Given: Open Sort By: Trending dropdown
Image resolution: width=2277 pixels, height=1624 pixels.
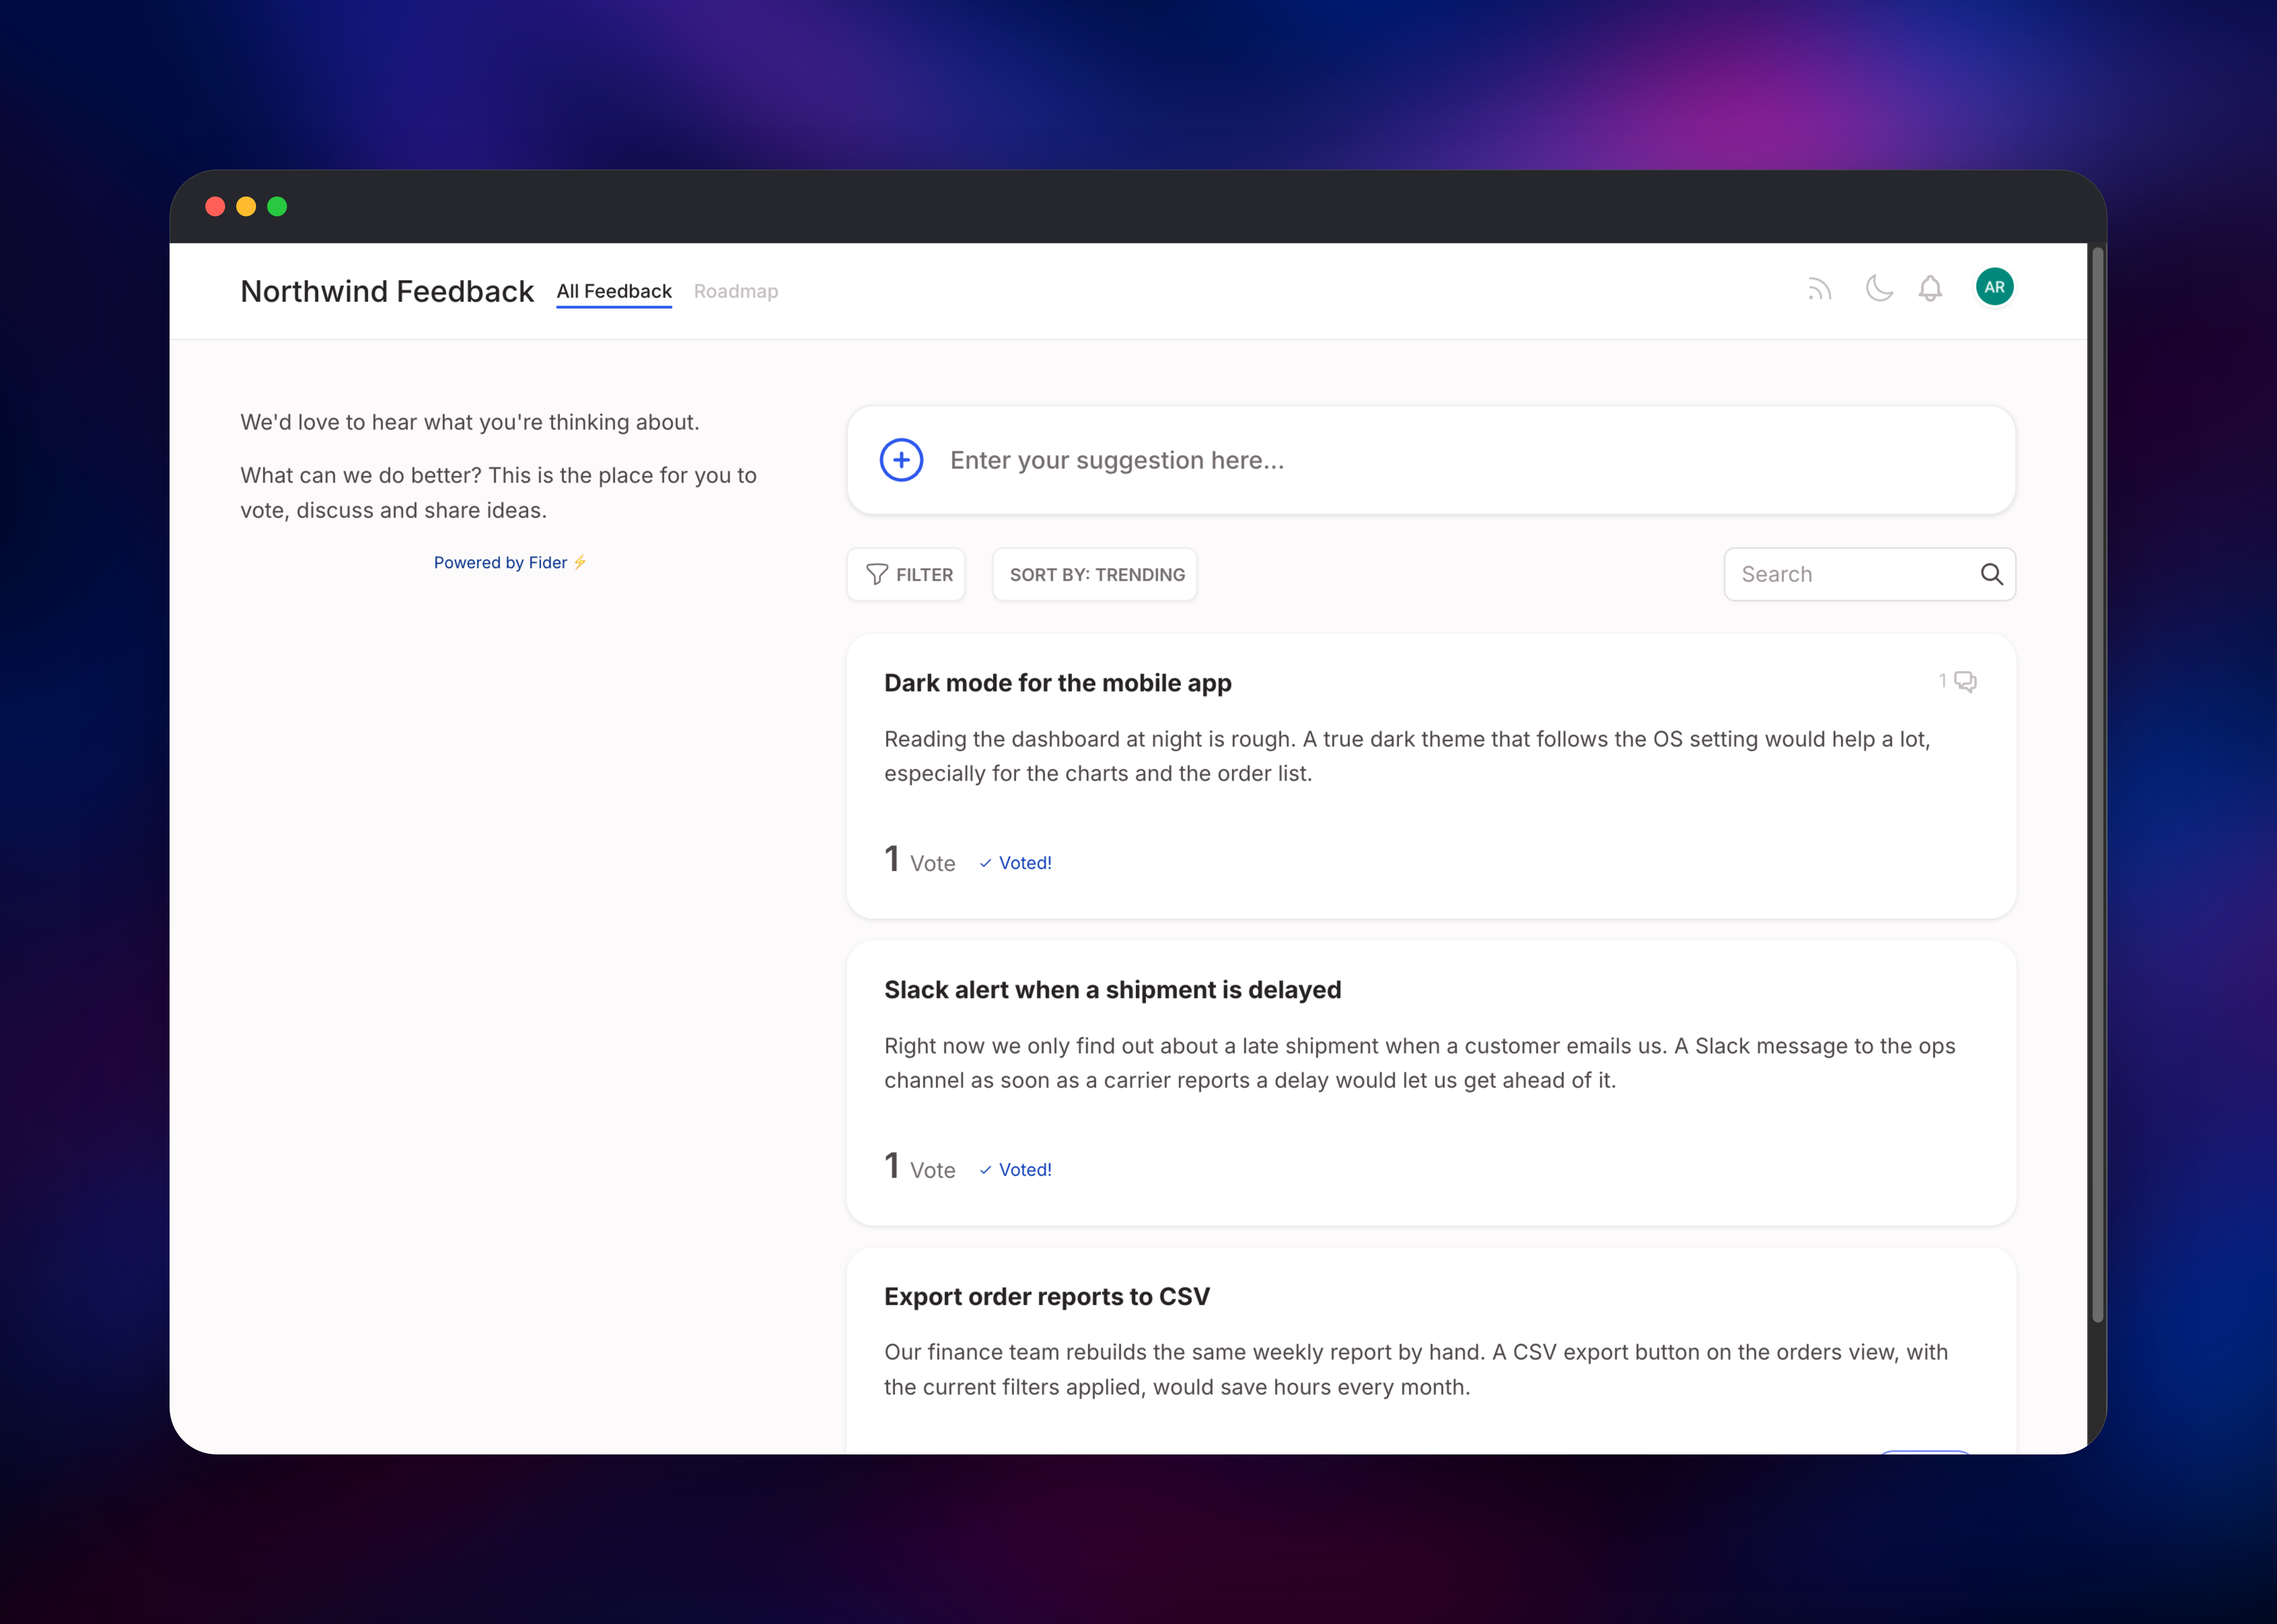Looking at the screenshot, I should [1095, 574].
